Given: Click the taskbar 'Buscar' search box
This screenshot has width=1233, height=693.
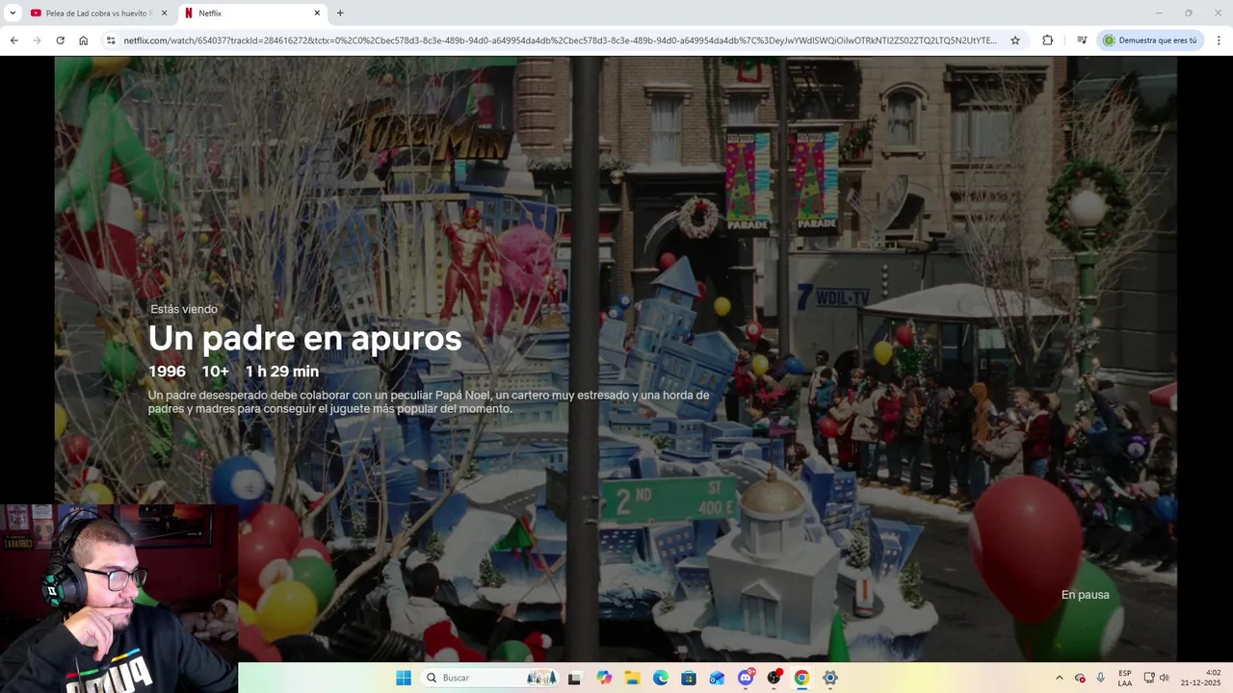Looking at the screenshot, I should click(x=490, y=678).
